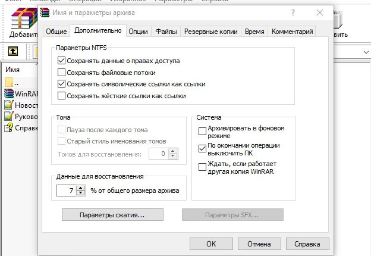Toggle Пауза после каждого тома checkbox
This screenshot has height=256, width=371.
[61, 130]
